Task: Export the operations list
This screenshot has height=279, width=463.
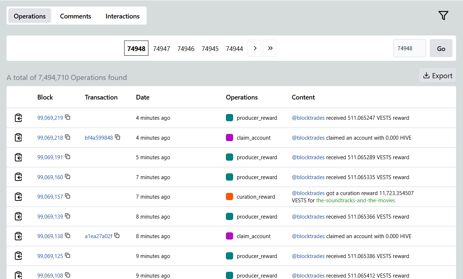Action: click(438, 76)
